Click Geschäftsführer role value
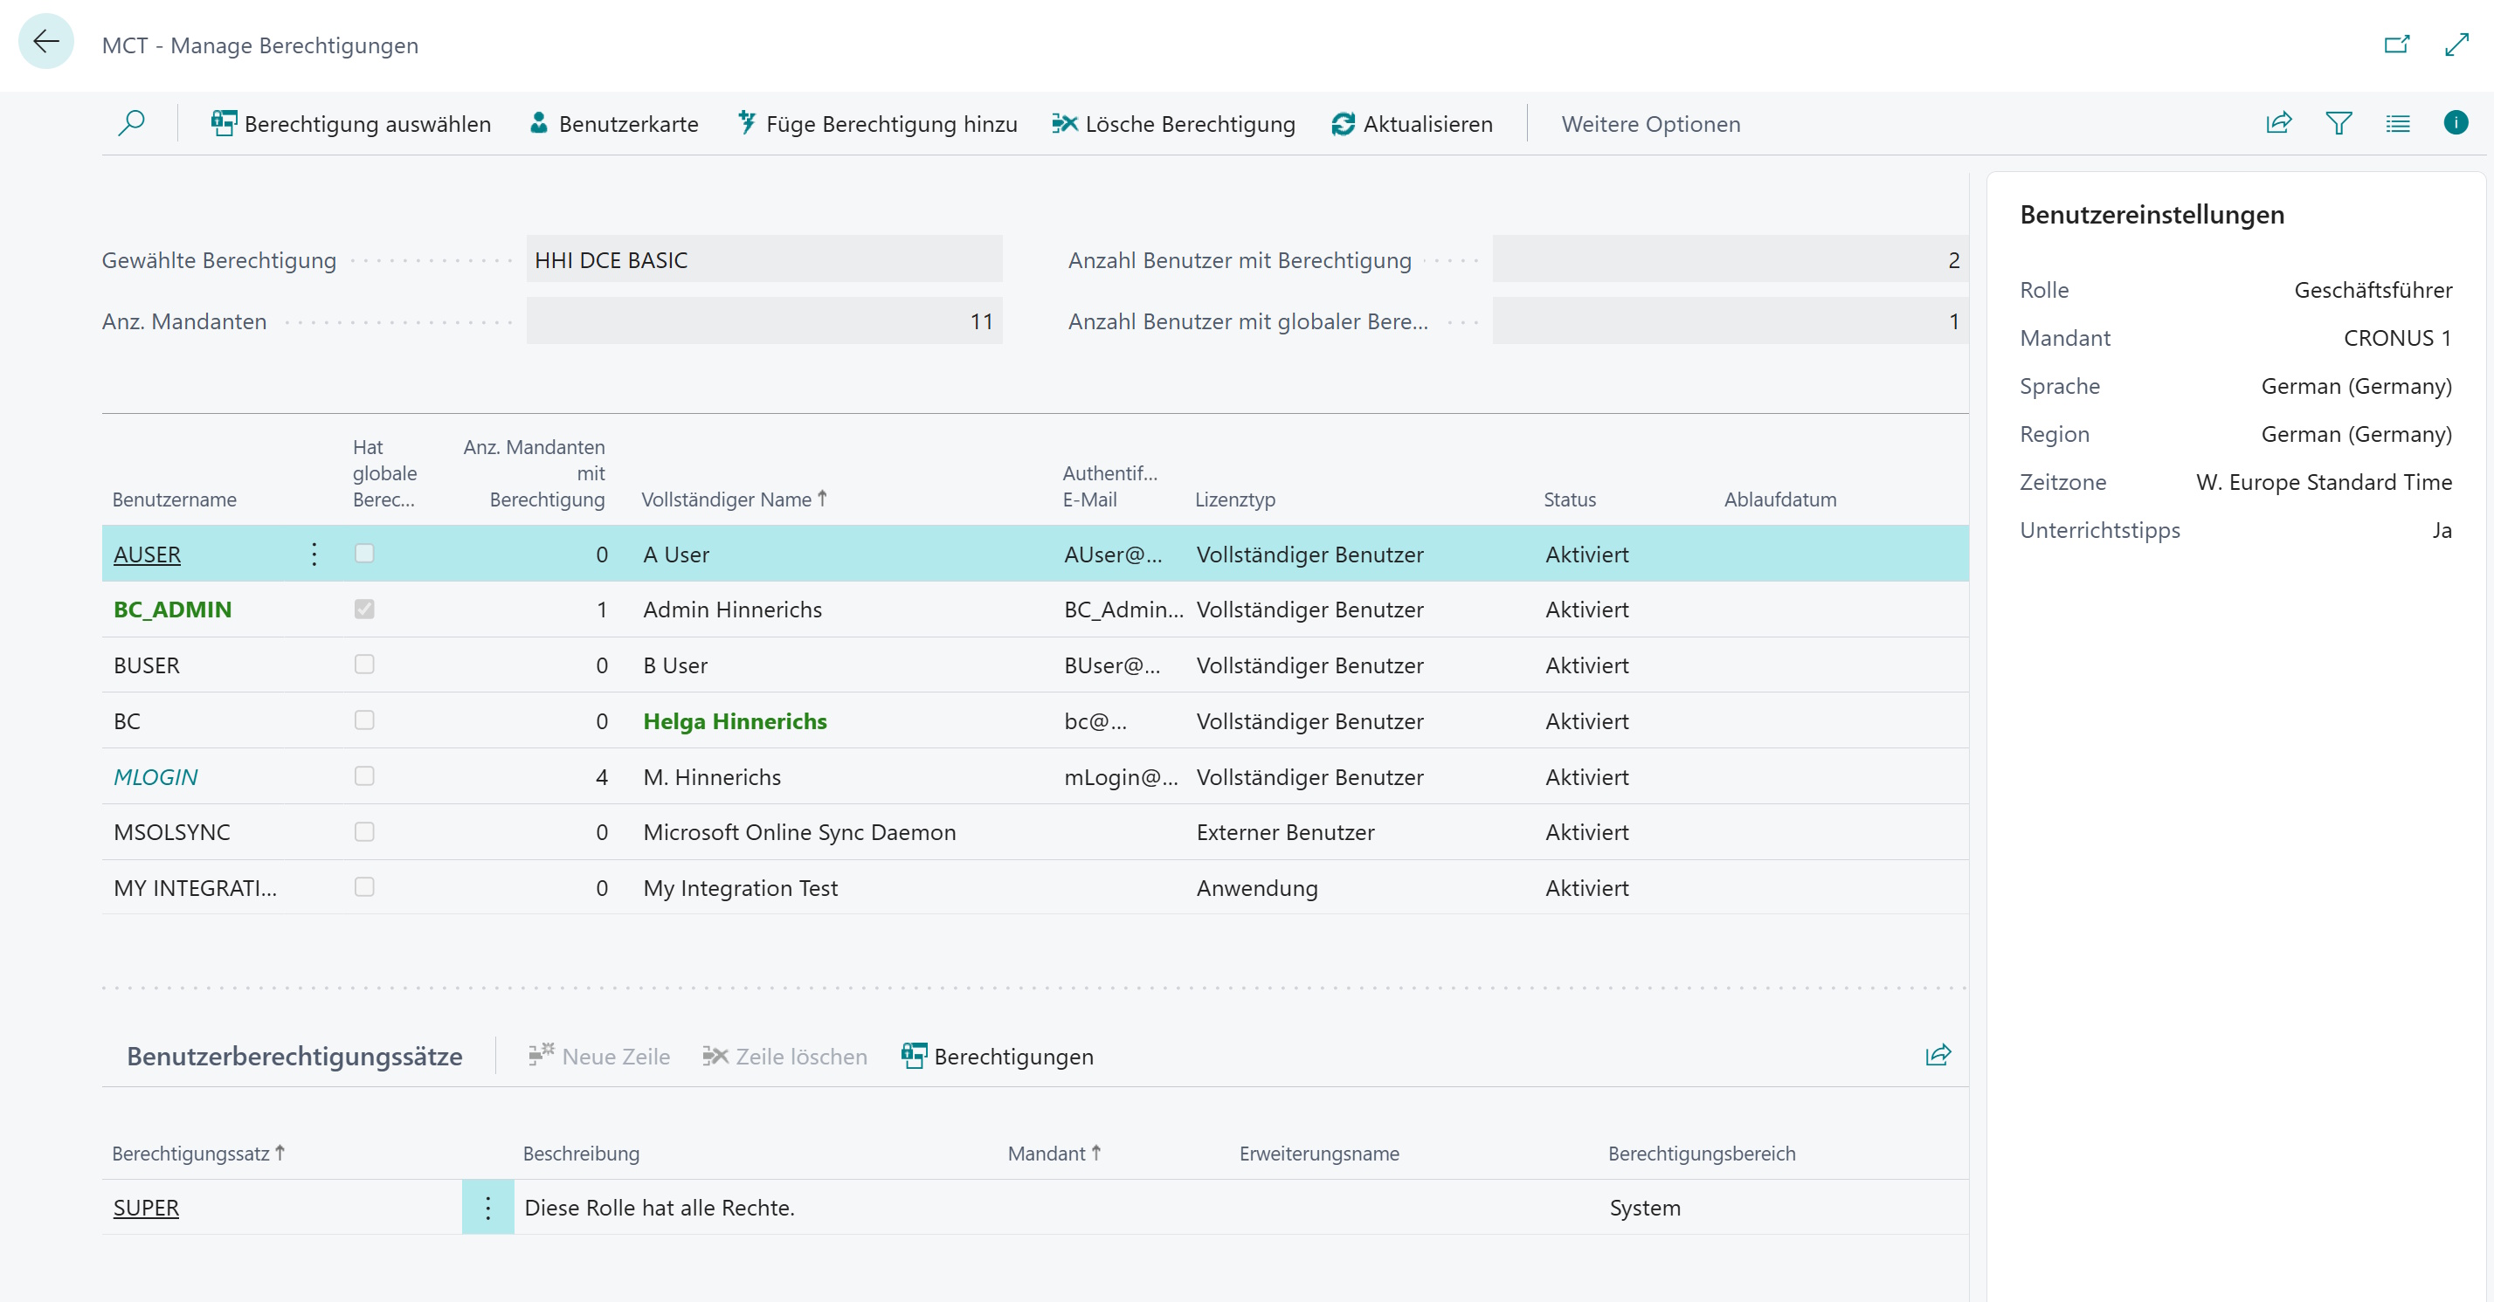Image resolution: width=2494 pixels, height=1302 pixels. pos(2373,289)
